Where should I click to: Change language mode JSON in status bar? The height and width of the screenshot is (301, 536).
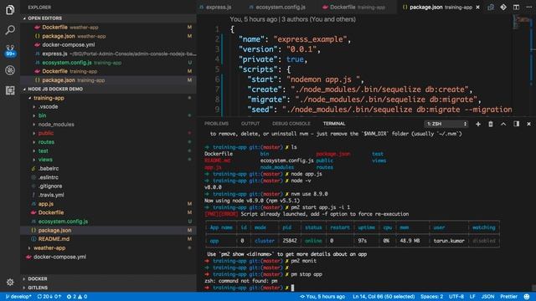click(x=487, y=297)
